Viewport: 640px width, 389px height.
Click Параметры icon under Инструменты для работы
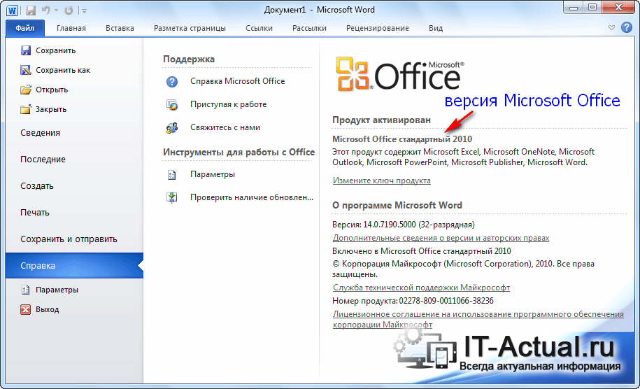click(x=172, y=175)
